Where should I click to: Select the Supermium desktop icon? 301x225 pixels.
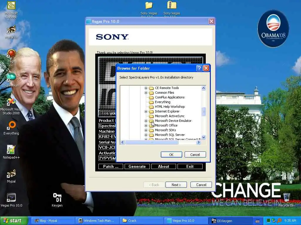click(x=11, y=80)
